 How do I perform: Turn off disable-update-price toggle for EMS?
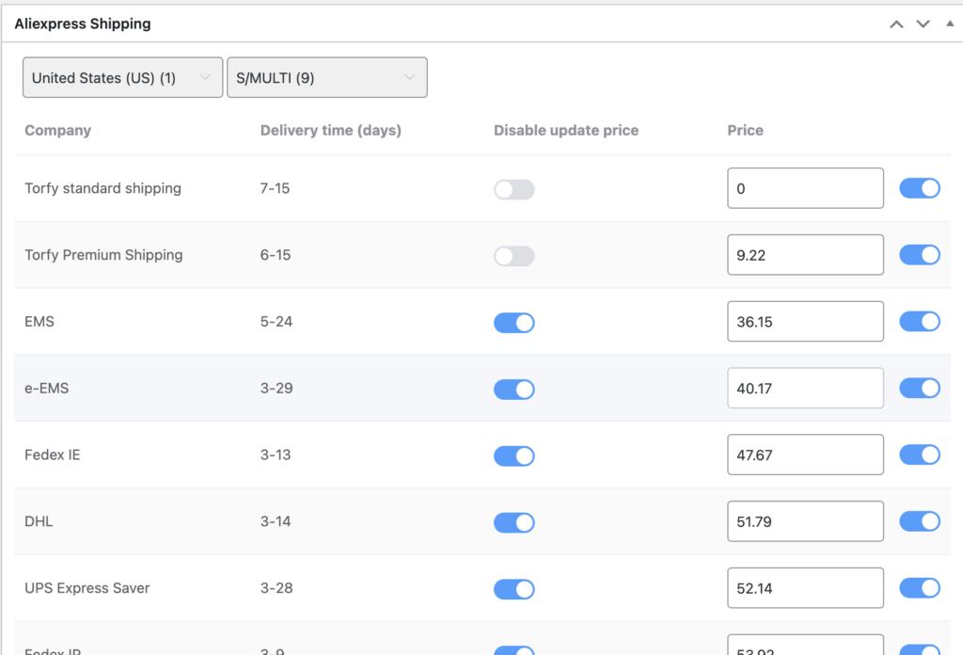coord(514,323)
